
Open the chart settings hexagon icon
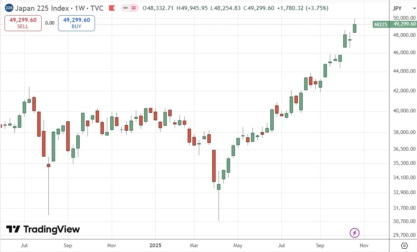tap(405, 245)
